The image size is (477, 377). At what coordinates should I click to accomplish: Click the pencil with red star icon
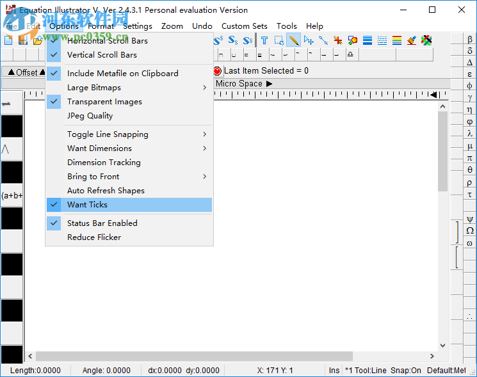tap(337, 40)
